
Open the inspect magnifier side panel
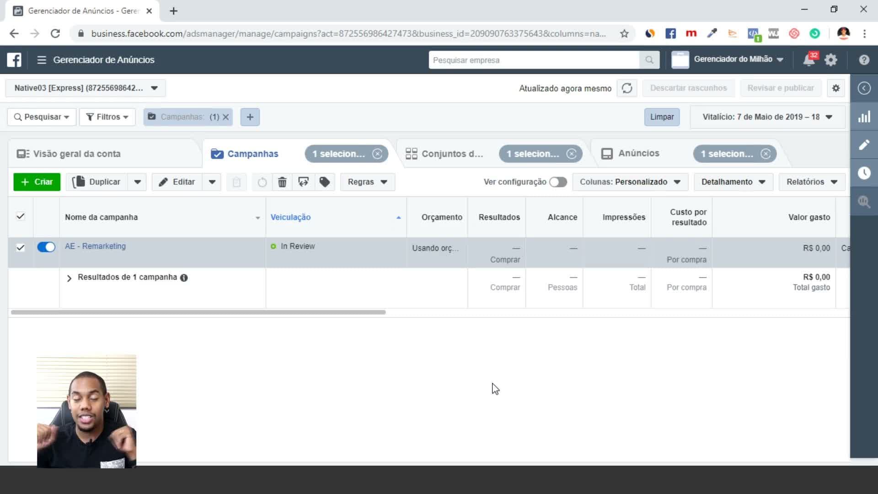point(864,202)
